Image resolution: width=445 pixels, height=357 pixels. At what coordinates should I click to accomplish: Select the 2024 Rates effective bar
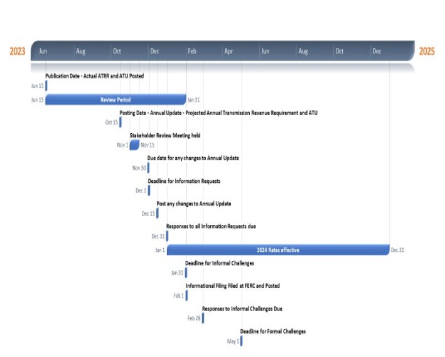click(x=278, y=250)
